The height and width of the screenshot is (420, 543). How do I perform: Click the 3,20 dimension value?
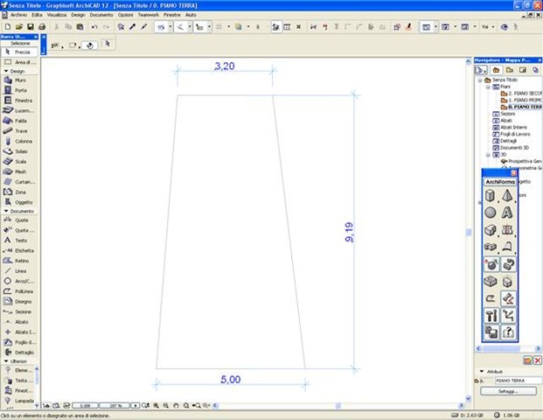225,66
